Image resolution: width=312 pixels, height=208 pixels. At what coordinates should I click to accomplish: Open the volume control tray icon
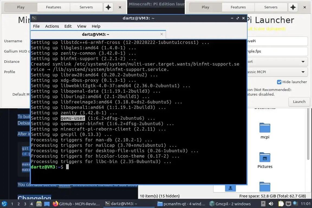[x=271, y=204]
